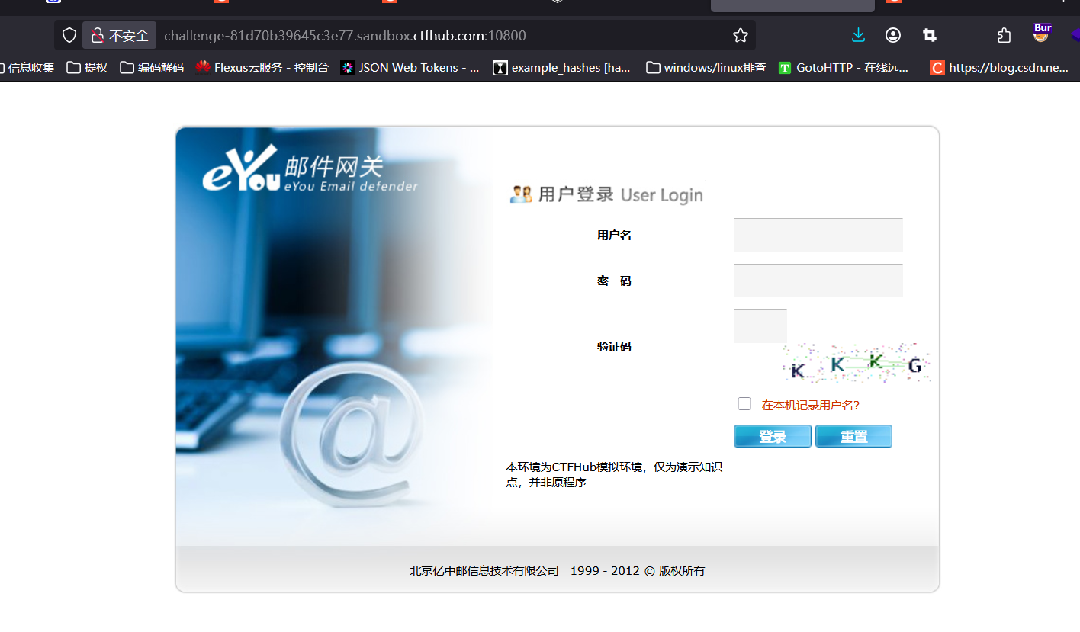1080x632 pixels.
Task: Open the blog.csdn.net bookmark
Action: (x=999, y=68)
